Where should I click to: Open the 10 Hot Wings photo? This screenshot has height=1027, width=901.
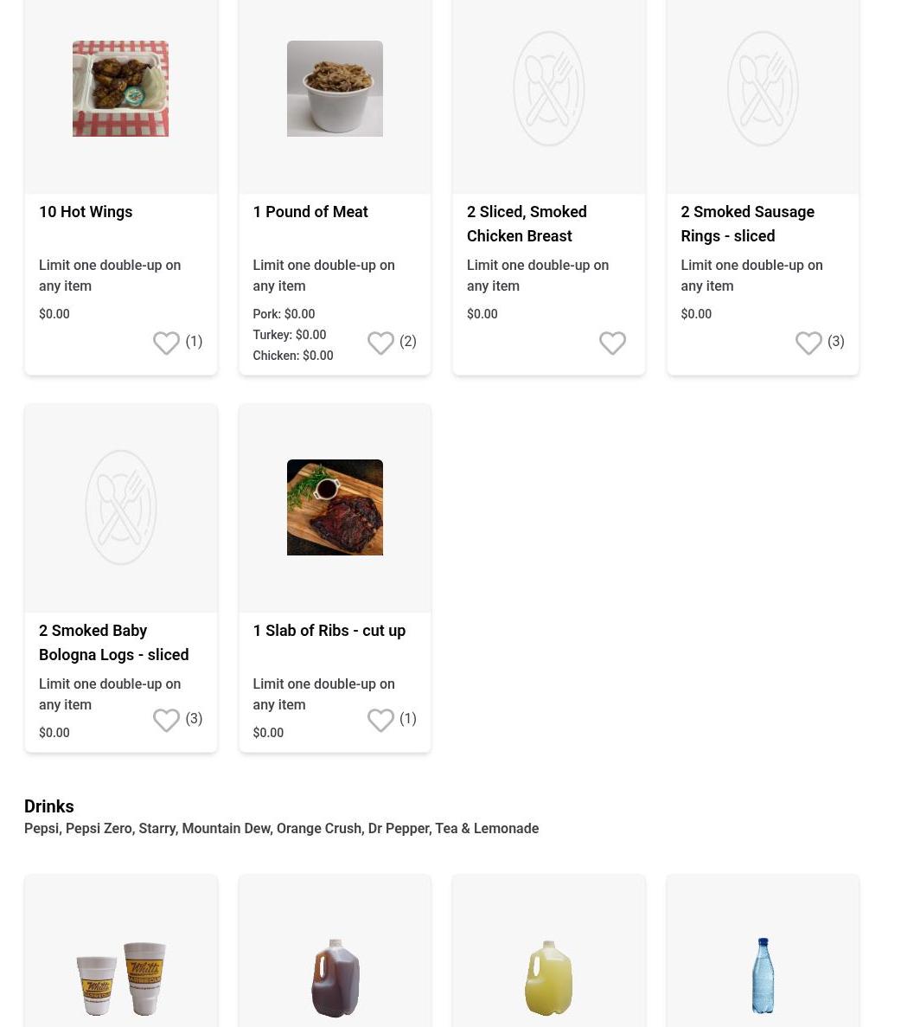point(120,88)
